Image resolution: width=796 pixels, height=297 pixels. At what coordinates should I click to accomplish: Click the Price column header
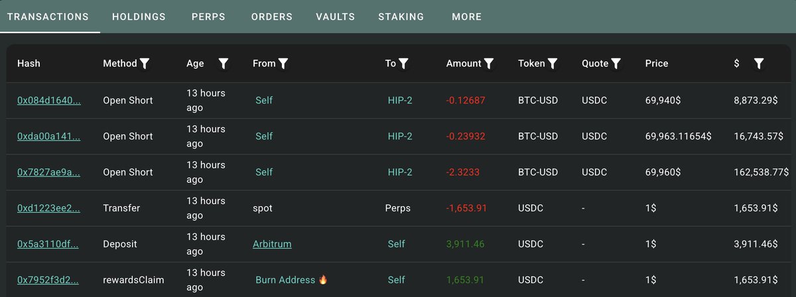[657, 64]
